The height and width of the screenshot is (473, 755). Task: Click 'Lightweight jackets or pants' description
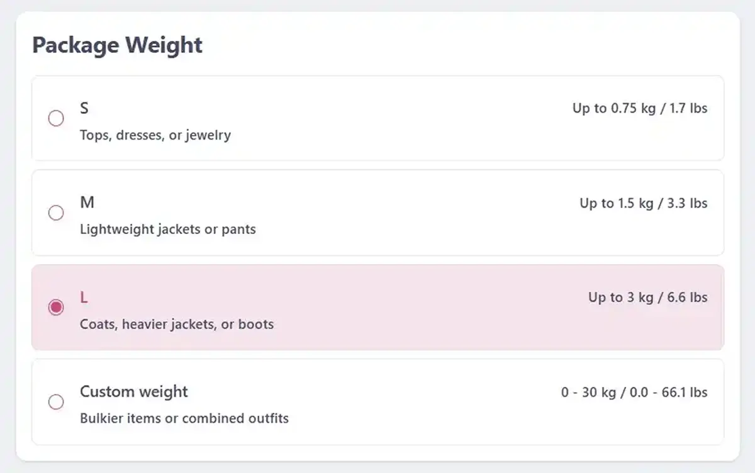point(167,229)
